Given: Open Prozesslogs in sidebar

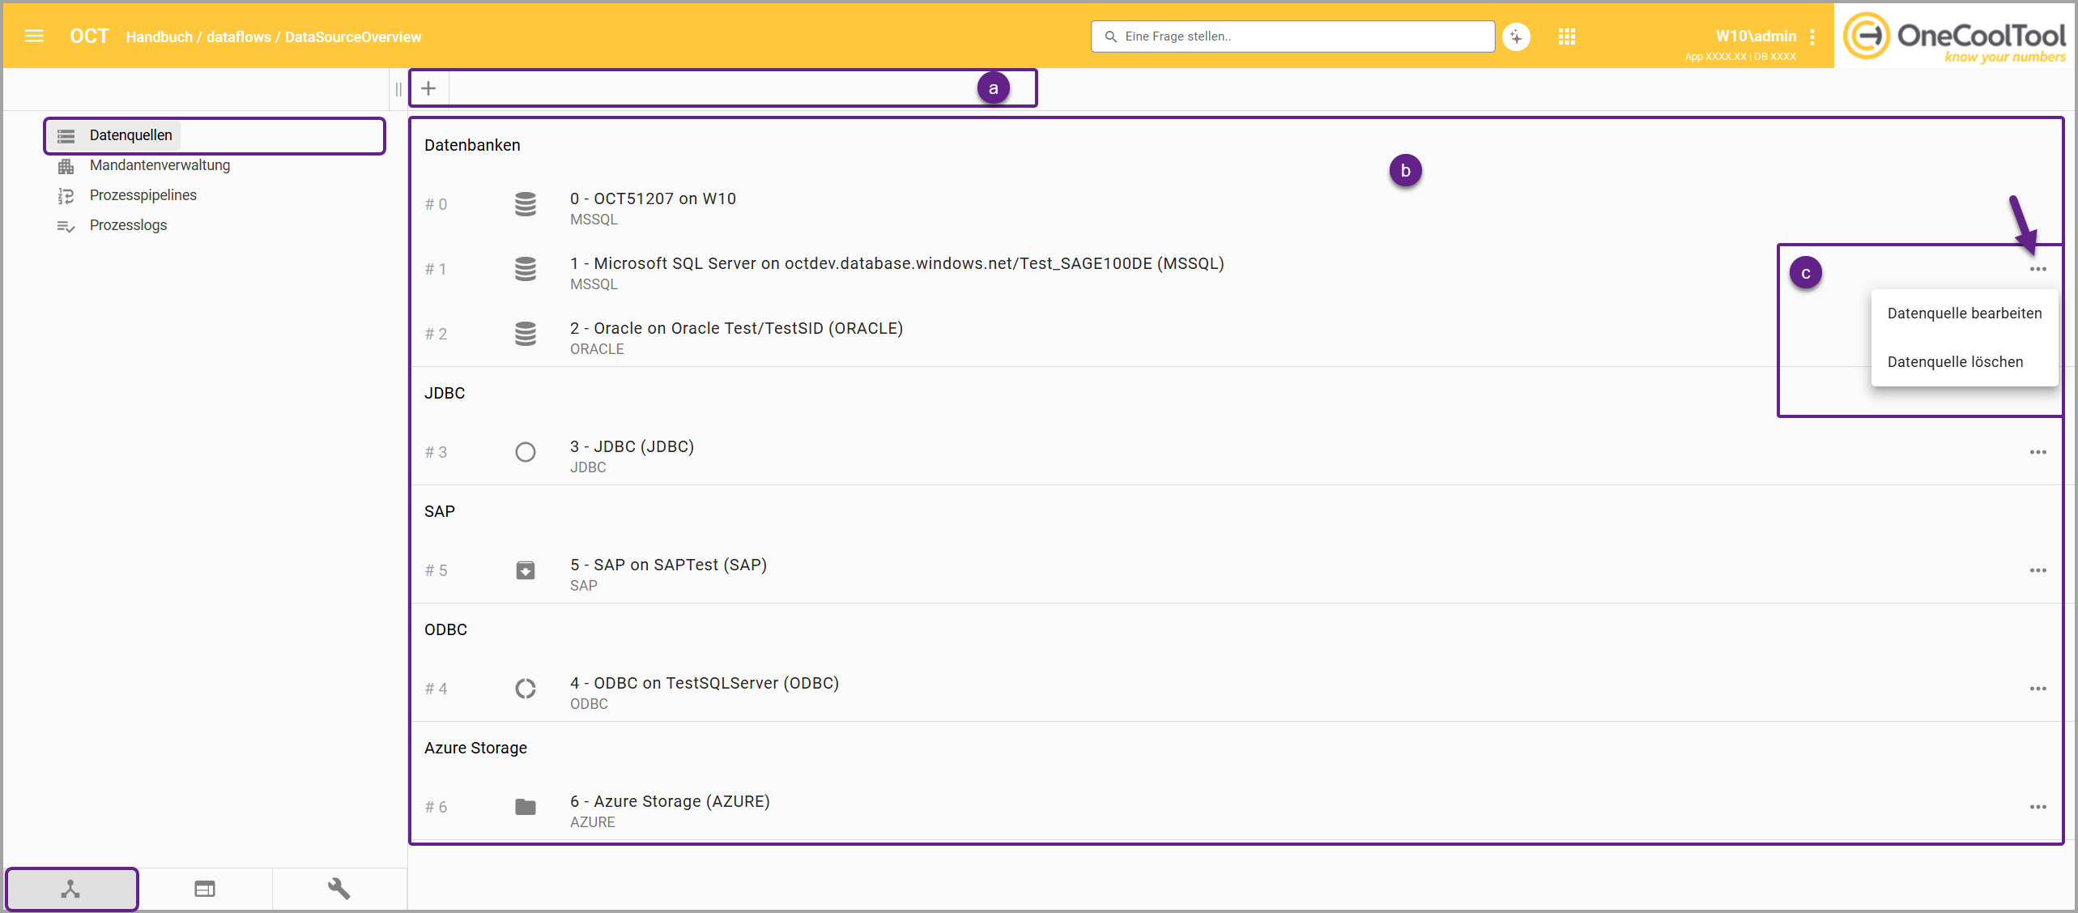Looking at the screenshot, I should pos(128,225).
